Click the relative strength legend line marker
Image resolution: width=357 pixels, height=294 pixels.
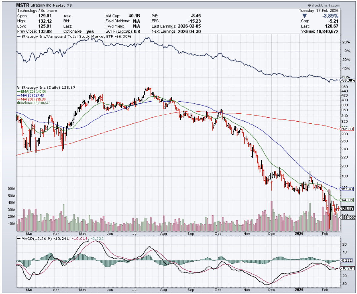click(x=19, y=36)
